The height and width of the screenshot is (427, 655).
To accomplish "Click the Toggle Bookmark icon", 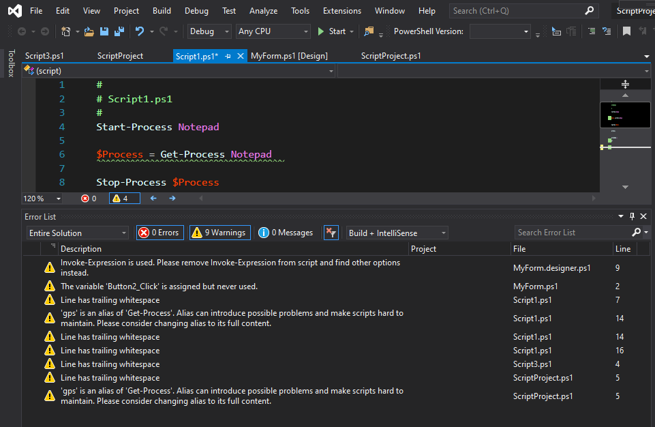I will pyautogui.click(x=626, y=31).
